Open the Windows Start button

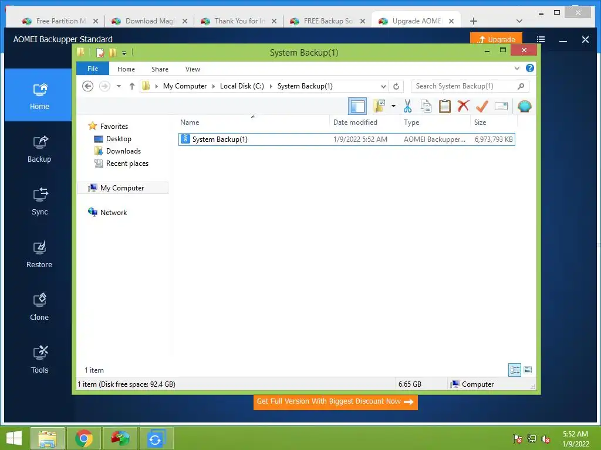pyautogui.click(x=14, y=438)
